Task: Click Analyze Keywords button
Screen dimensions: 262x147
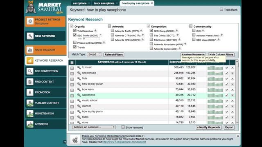Action: [x=193, y=54]
